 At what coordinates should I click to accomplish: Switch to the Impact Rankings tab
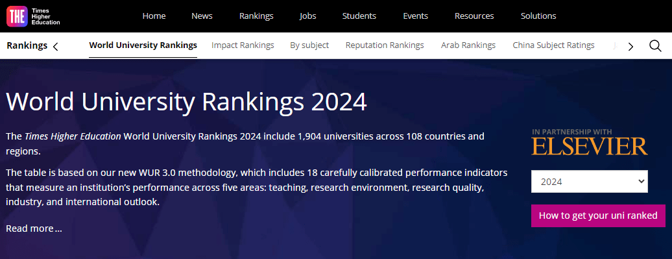pos(243,45)
